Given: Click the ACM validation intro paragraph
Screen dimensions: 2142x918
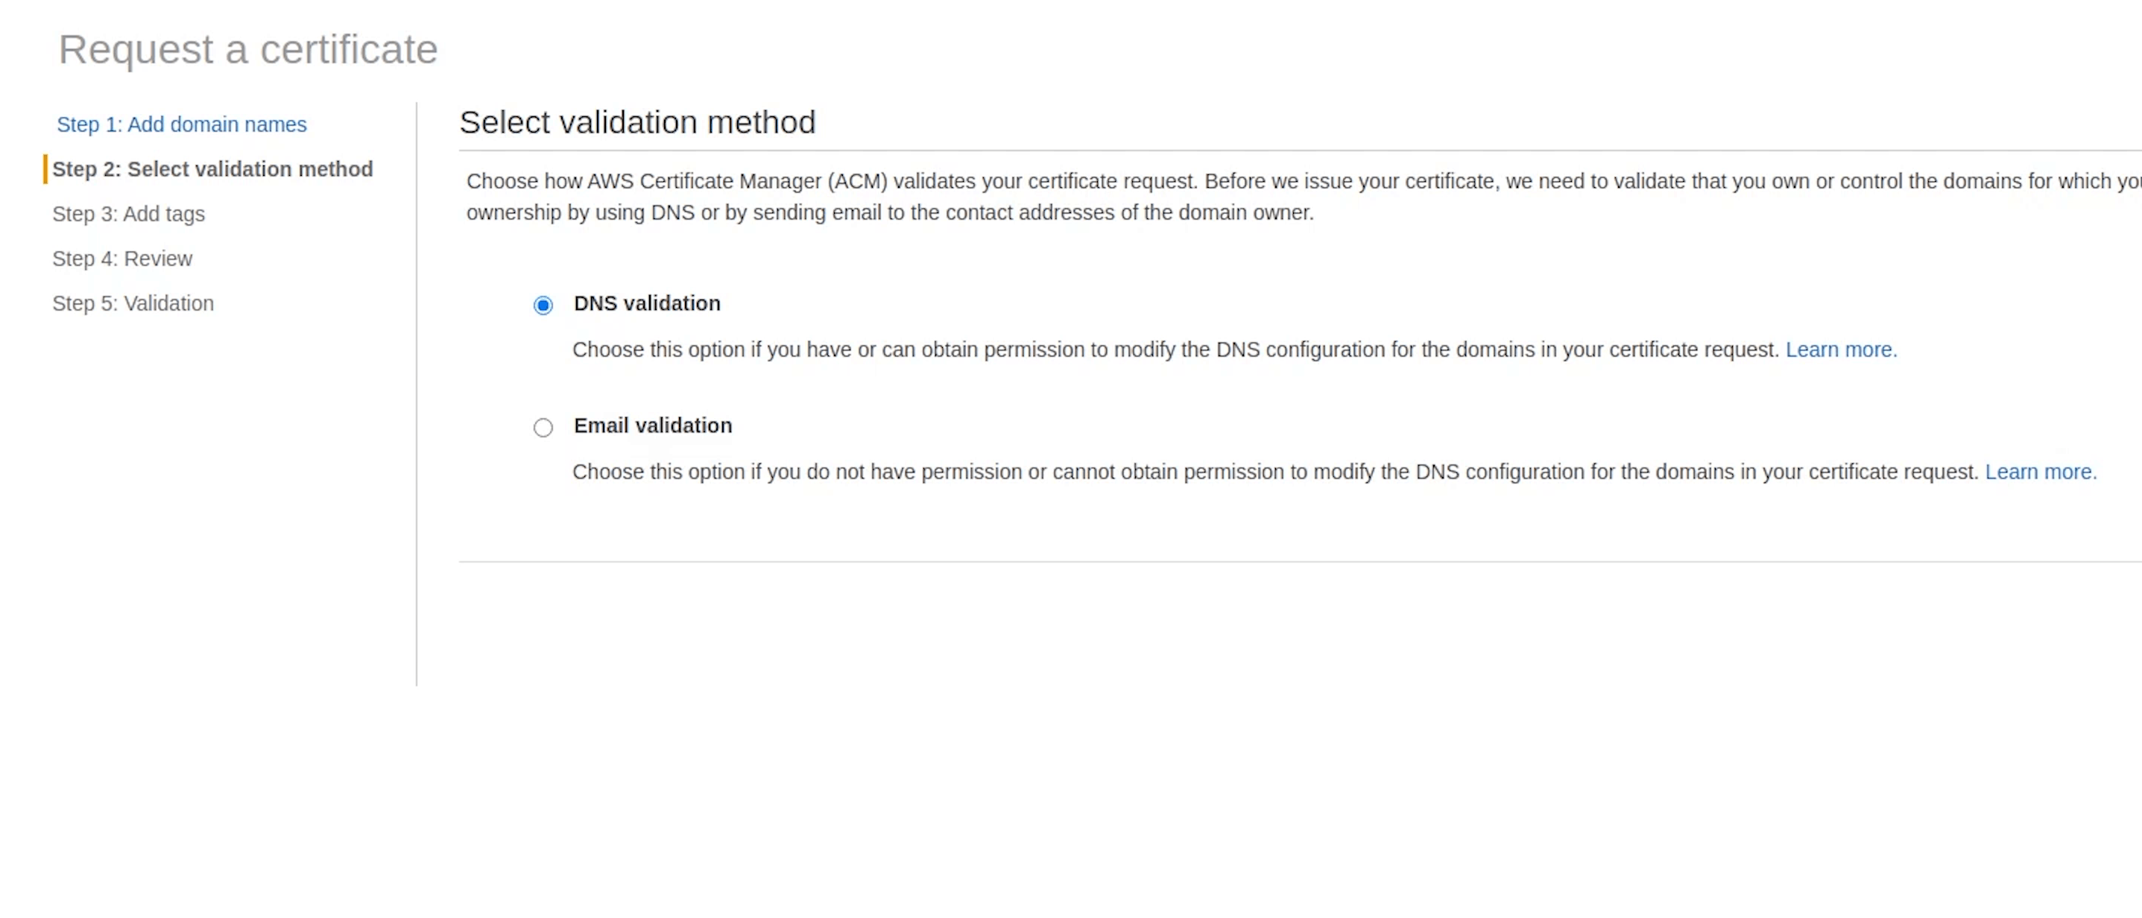Looking at the screenshot, I should point(1304,197).
